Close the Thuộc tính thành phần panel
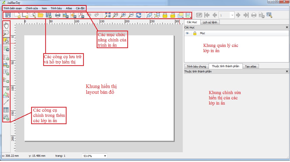290x162 pixels. tap(287, 71)
